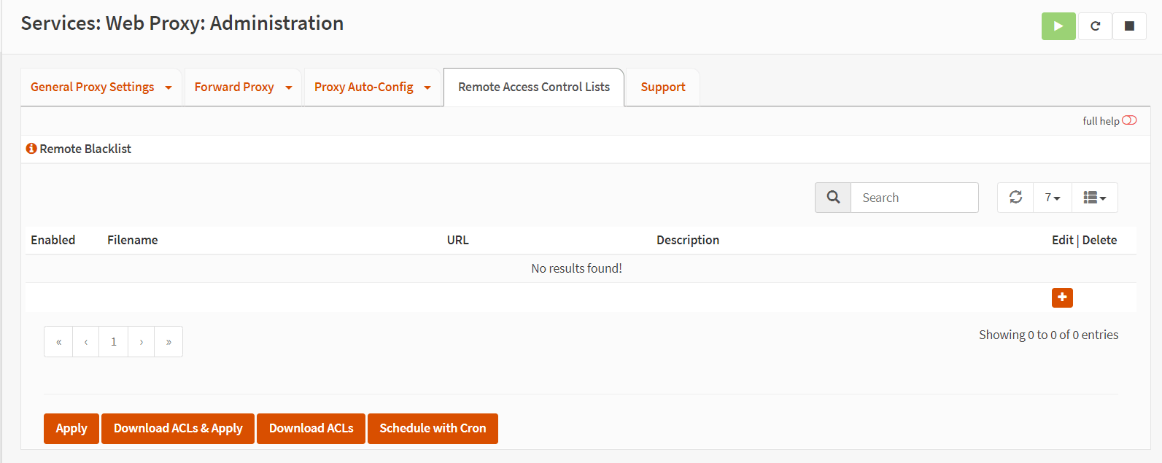Viewport: 1162px width, 463px height.
Task: Open the column visibility dropdown
Action: click(1095, 198)
